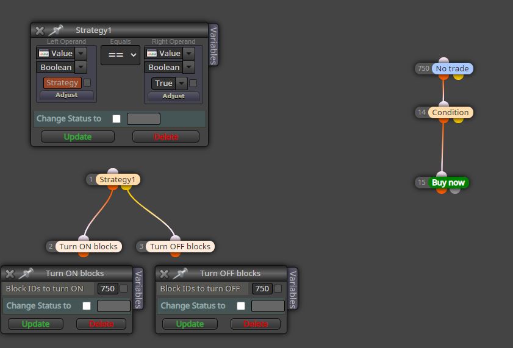Open the Variables tab on Strategy1 panel

coord(213,45)
